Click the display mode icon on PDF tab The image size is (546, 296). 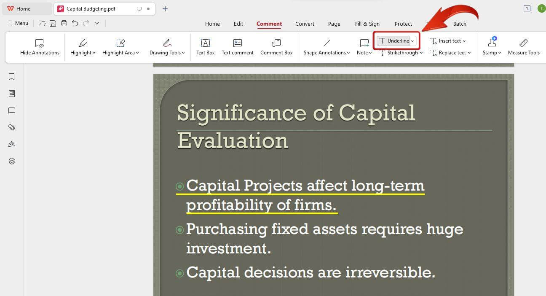pyautogui.click(x=139, y=9)
